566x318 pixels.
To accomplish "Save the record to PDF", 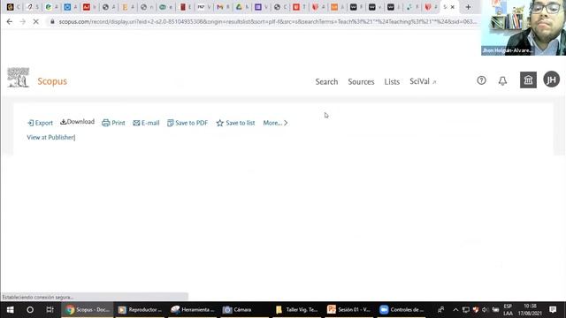I will (187, 123).
